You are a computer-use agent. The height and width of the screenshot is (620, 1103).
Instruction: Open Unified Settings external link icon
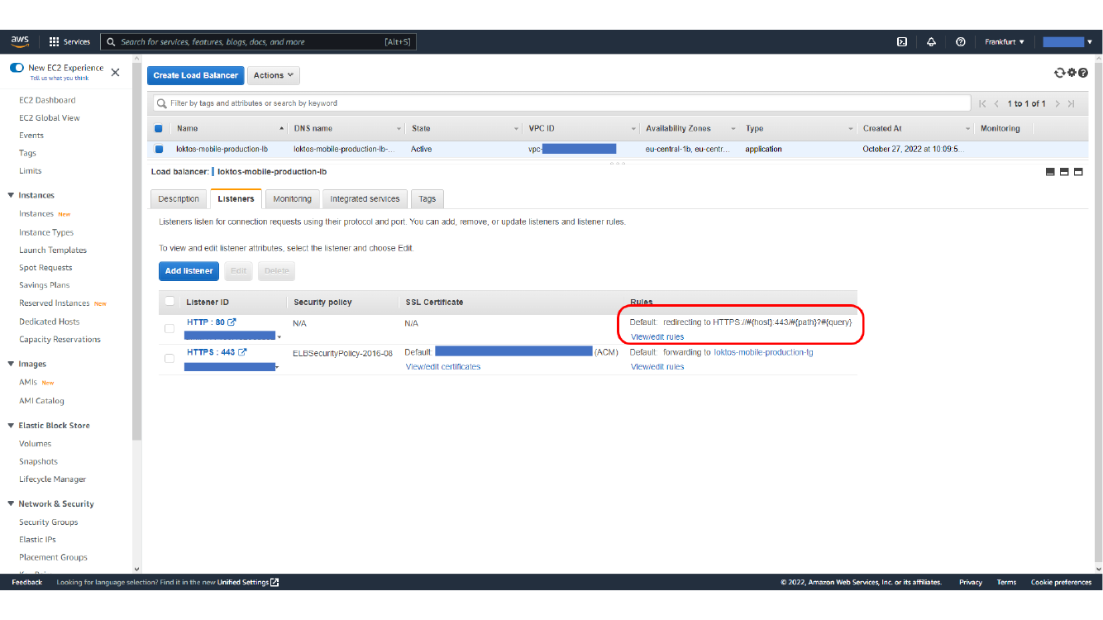coord(275,582)
